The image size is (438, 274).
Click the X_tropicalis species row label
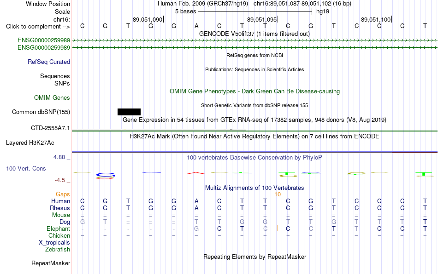point(54,243)
